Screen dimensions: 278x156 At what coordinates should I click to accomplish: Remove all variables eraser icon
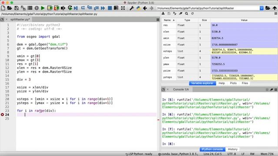[181, 13]
